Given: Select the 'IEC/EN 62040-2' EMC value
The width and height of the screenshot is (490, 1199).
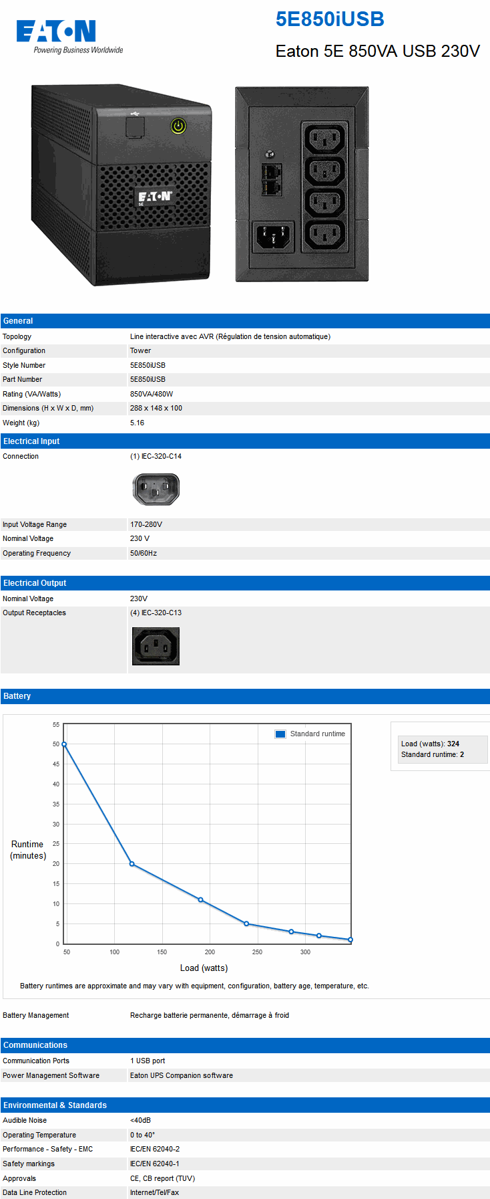Looking at the screenshot, I should pyautogui.click(x=155, y=1149).
